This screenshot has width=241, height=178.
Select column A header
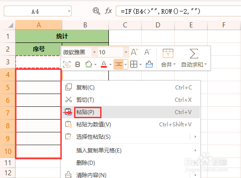click(39, 25)
